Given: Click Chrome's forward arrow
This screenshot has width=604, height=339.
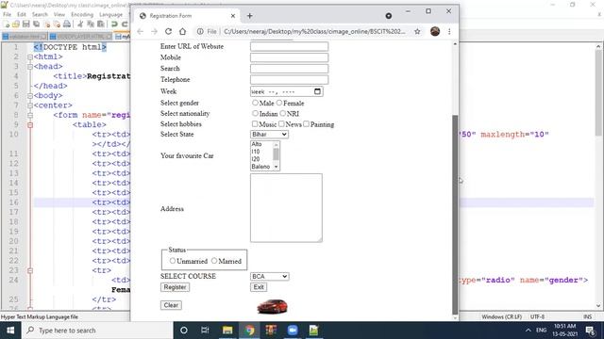Looking at the screenshot, I should pos(154,31).
